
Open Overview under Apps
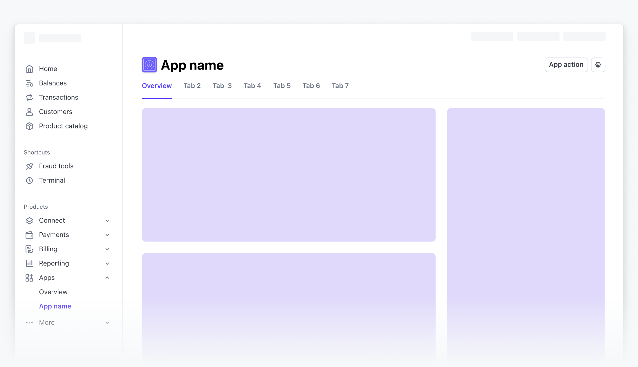53,292
